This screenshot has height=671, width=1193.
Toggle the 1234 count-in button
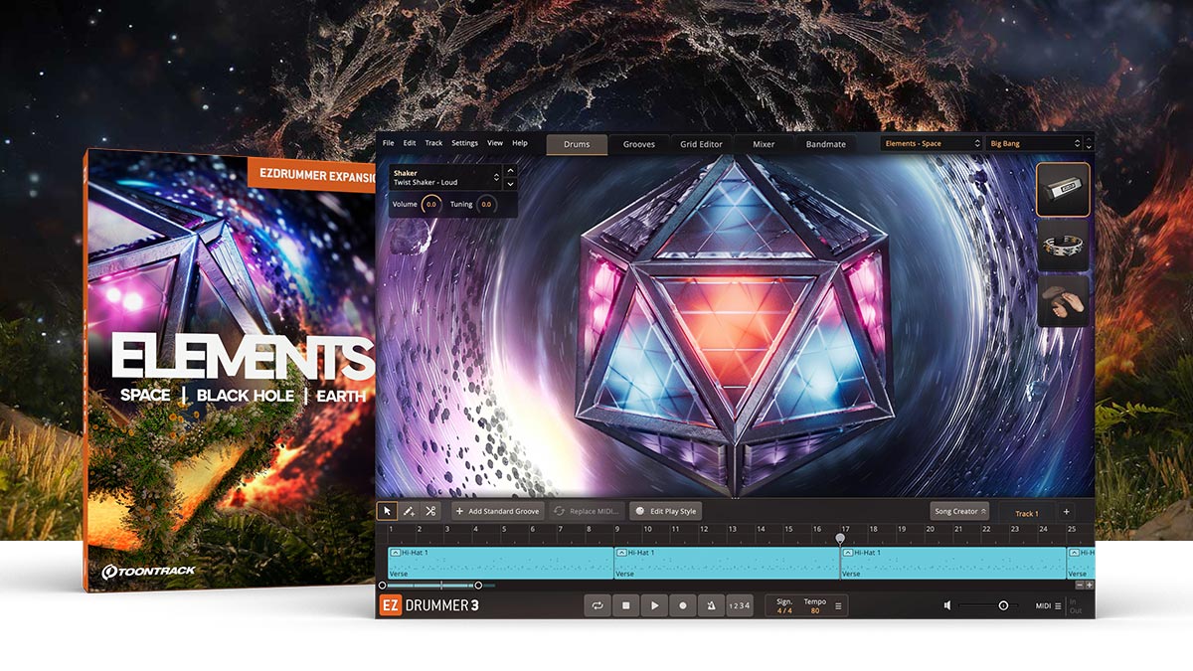point(740,605)
